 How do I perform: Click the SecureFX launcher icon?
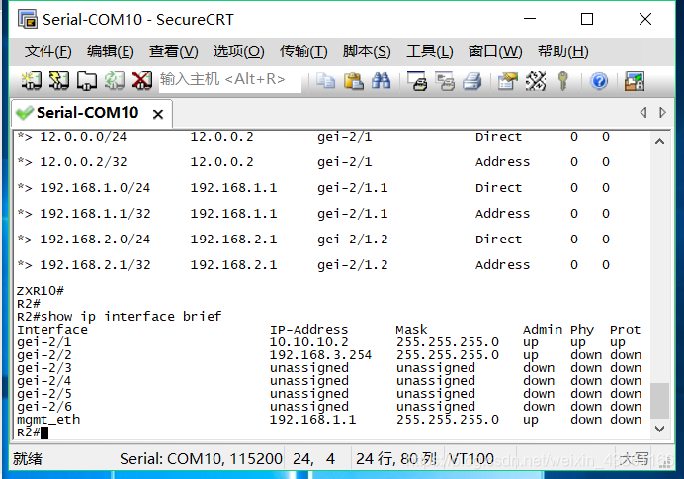coord(635,81)
